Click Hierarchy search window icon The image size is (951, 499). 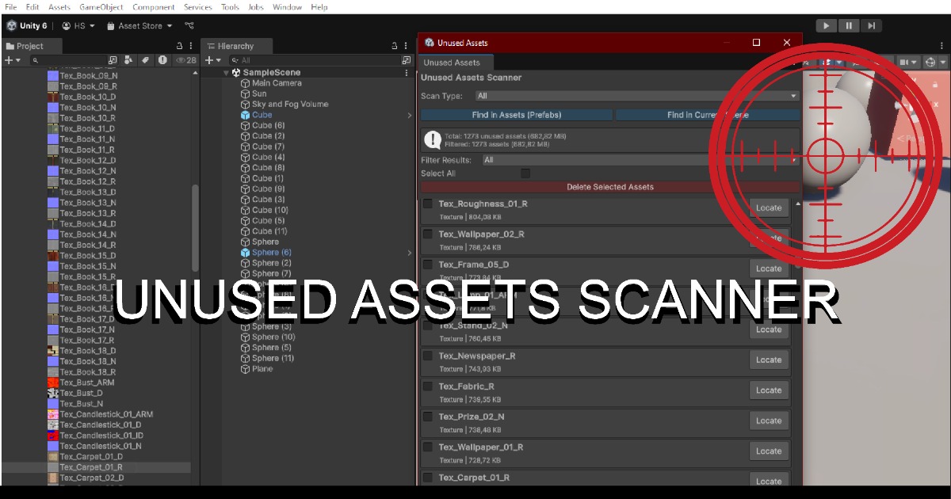[x=407, y=60]
